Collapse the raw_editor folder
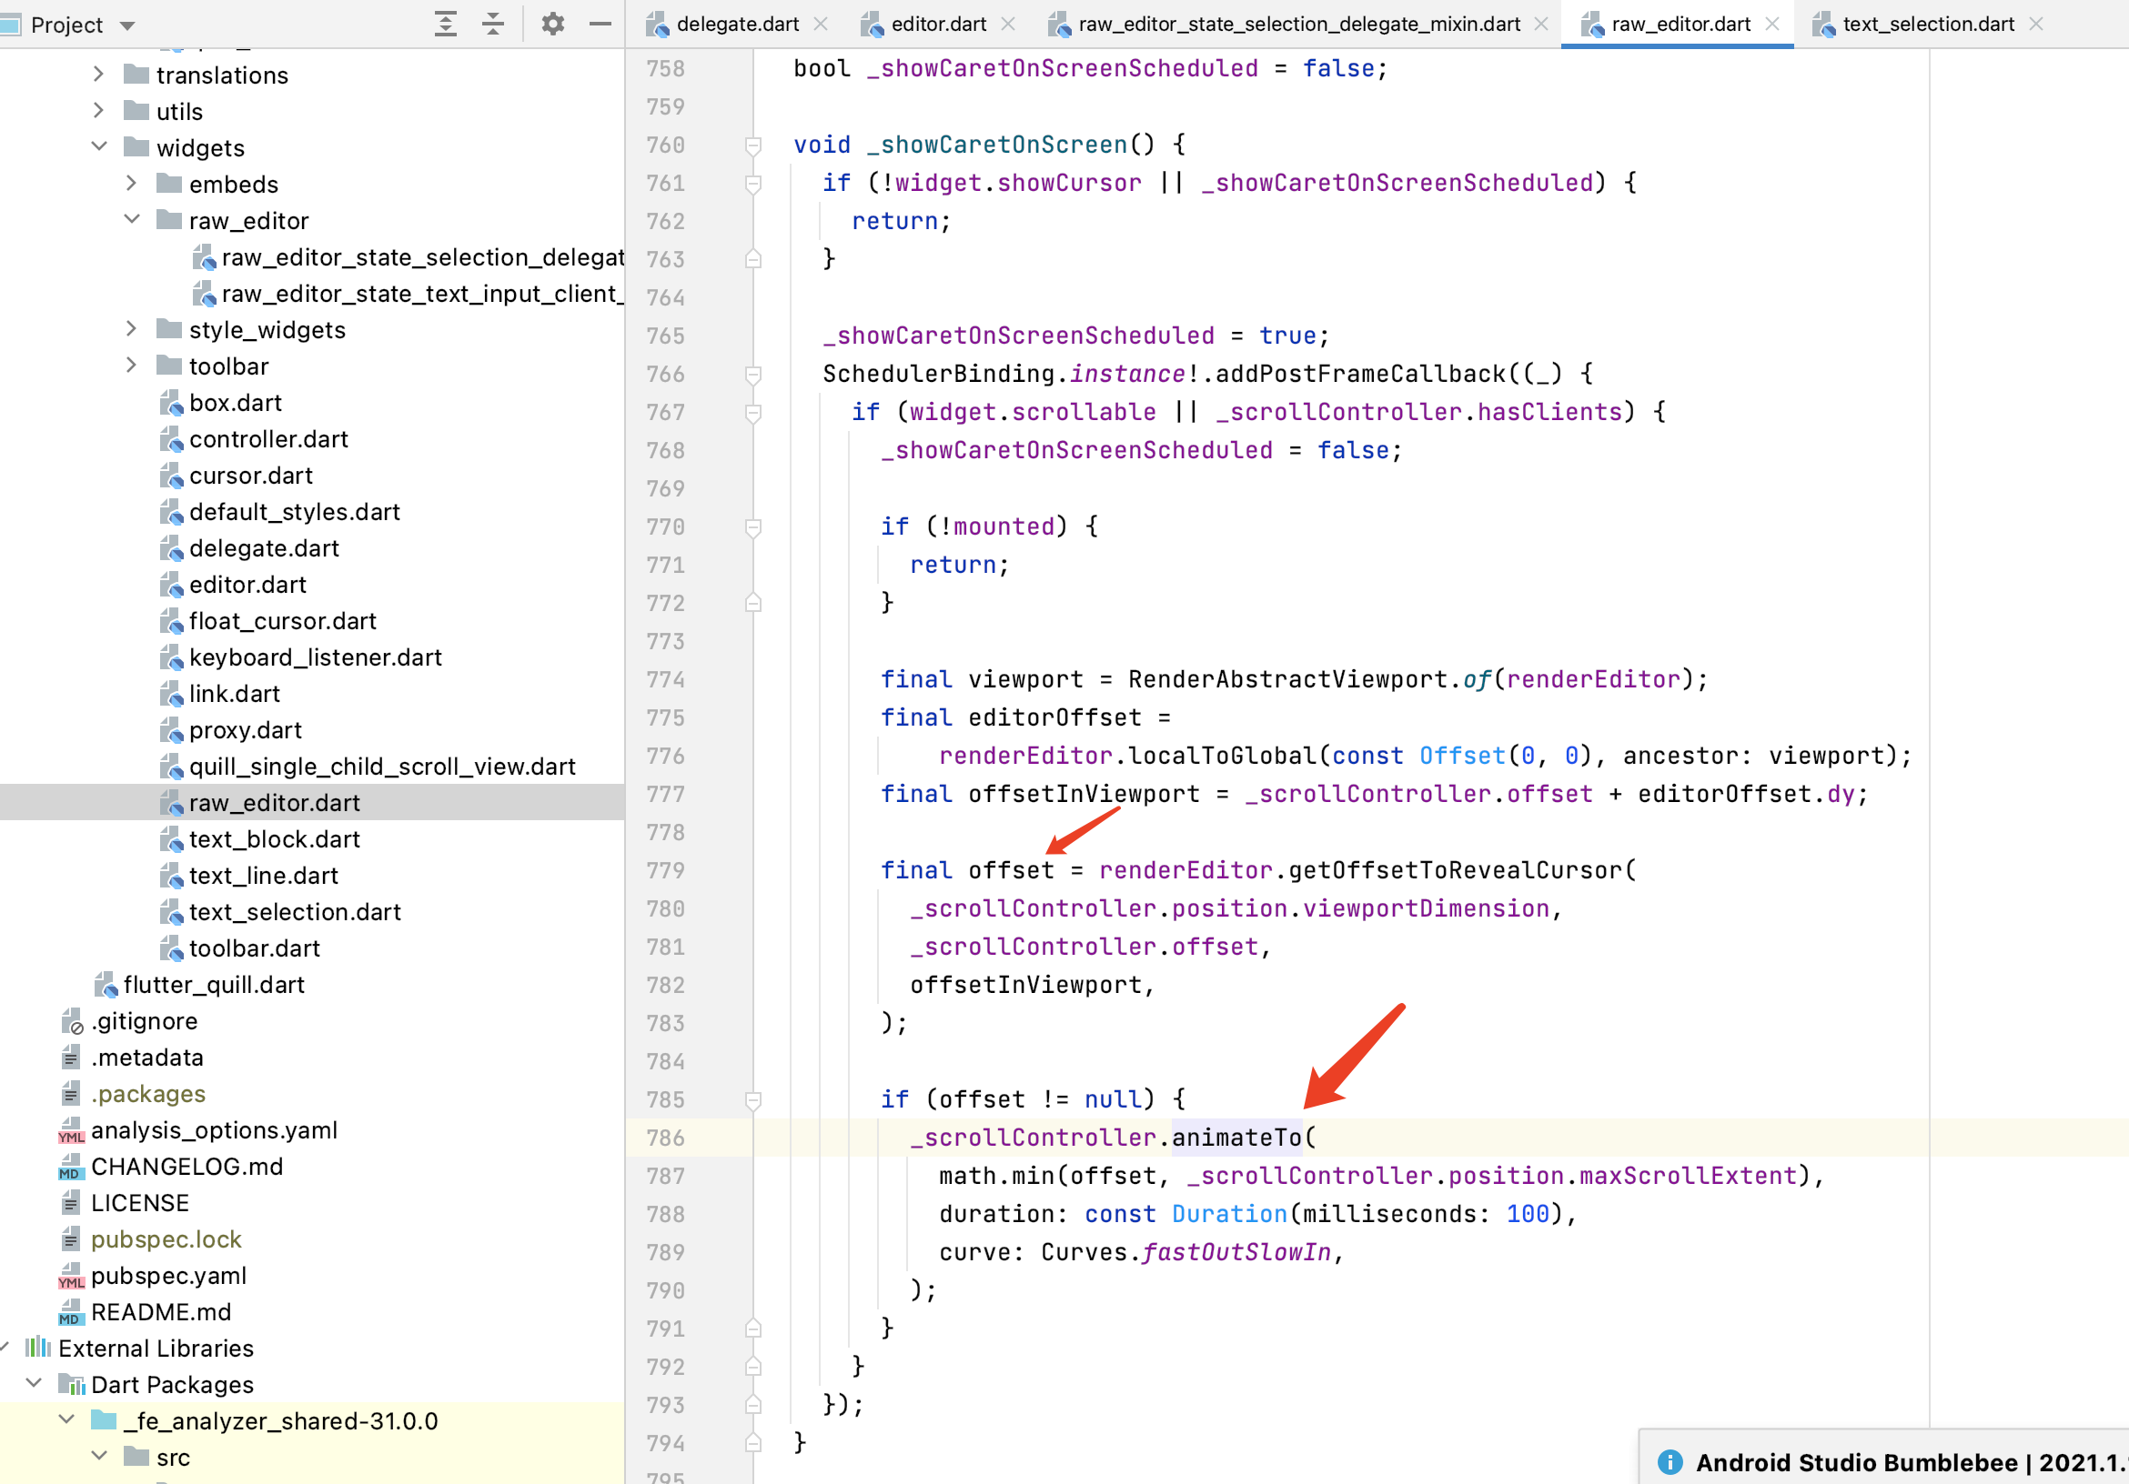The image size is (2129, 1484). pyautogui.click(x=132, y=220)
